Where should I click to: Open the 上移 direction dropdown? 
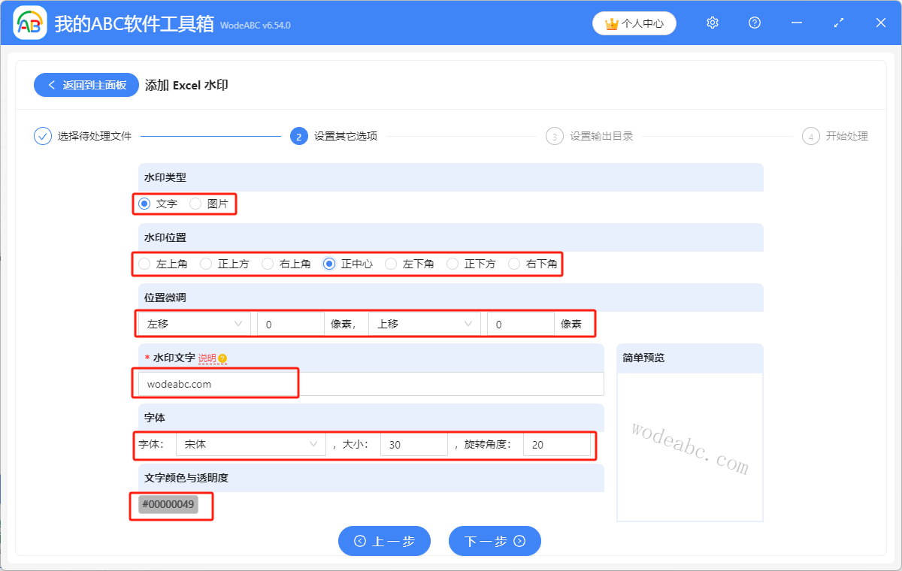(x=425, y=323)
